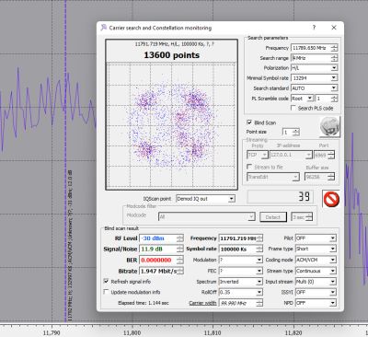Click the red stop scan icon

pos(331,199)
